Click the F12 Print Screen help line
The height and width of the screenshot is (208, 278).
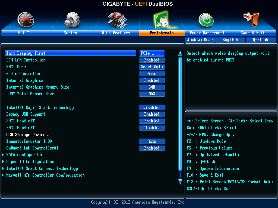230,182
